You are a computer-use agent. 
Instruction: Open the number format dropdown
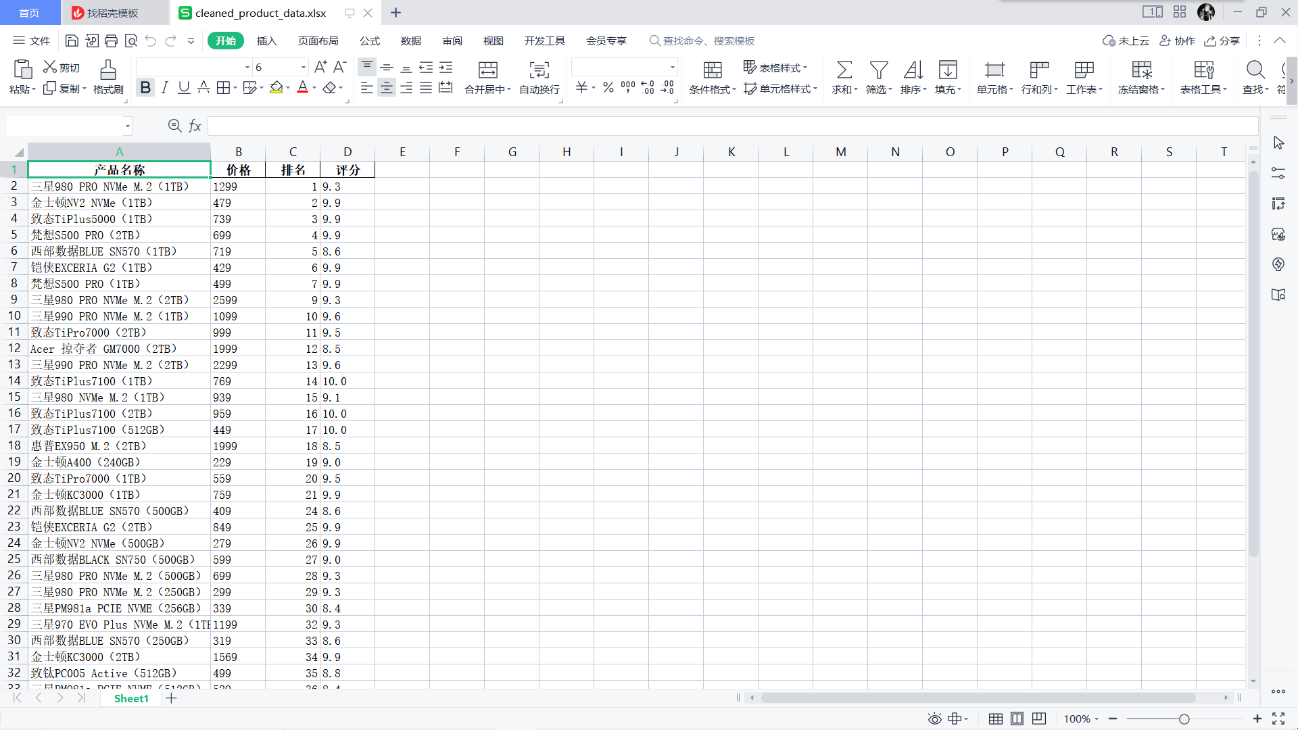point(672,67)
